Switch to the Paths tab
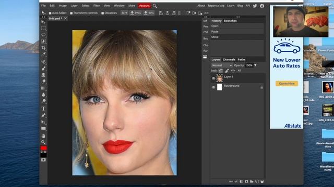The width and height of the screenshot is (334, 187). pyautogui.click(x=242, y=60)
